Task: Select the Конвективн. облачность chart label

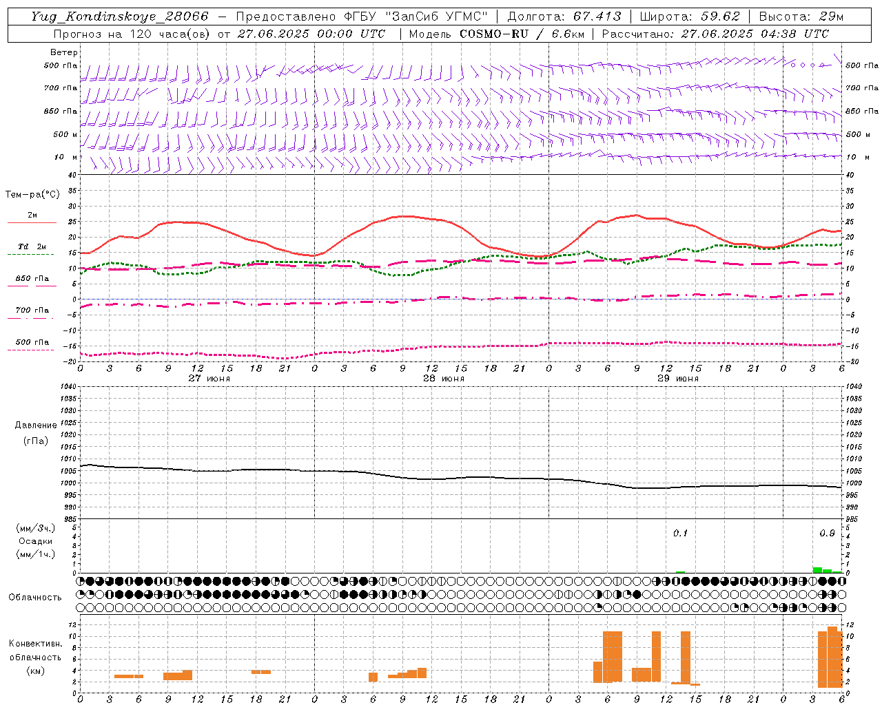Action: (x=35, y=650)
